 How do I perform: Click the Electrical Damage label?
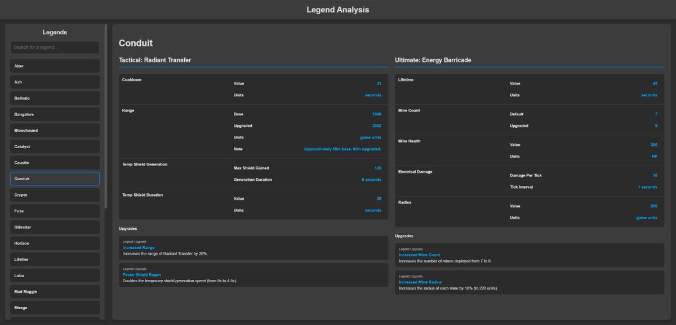(415, 171)
